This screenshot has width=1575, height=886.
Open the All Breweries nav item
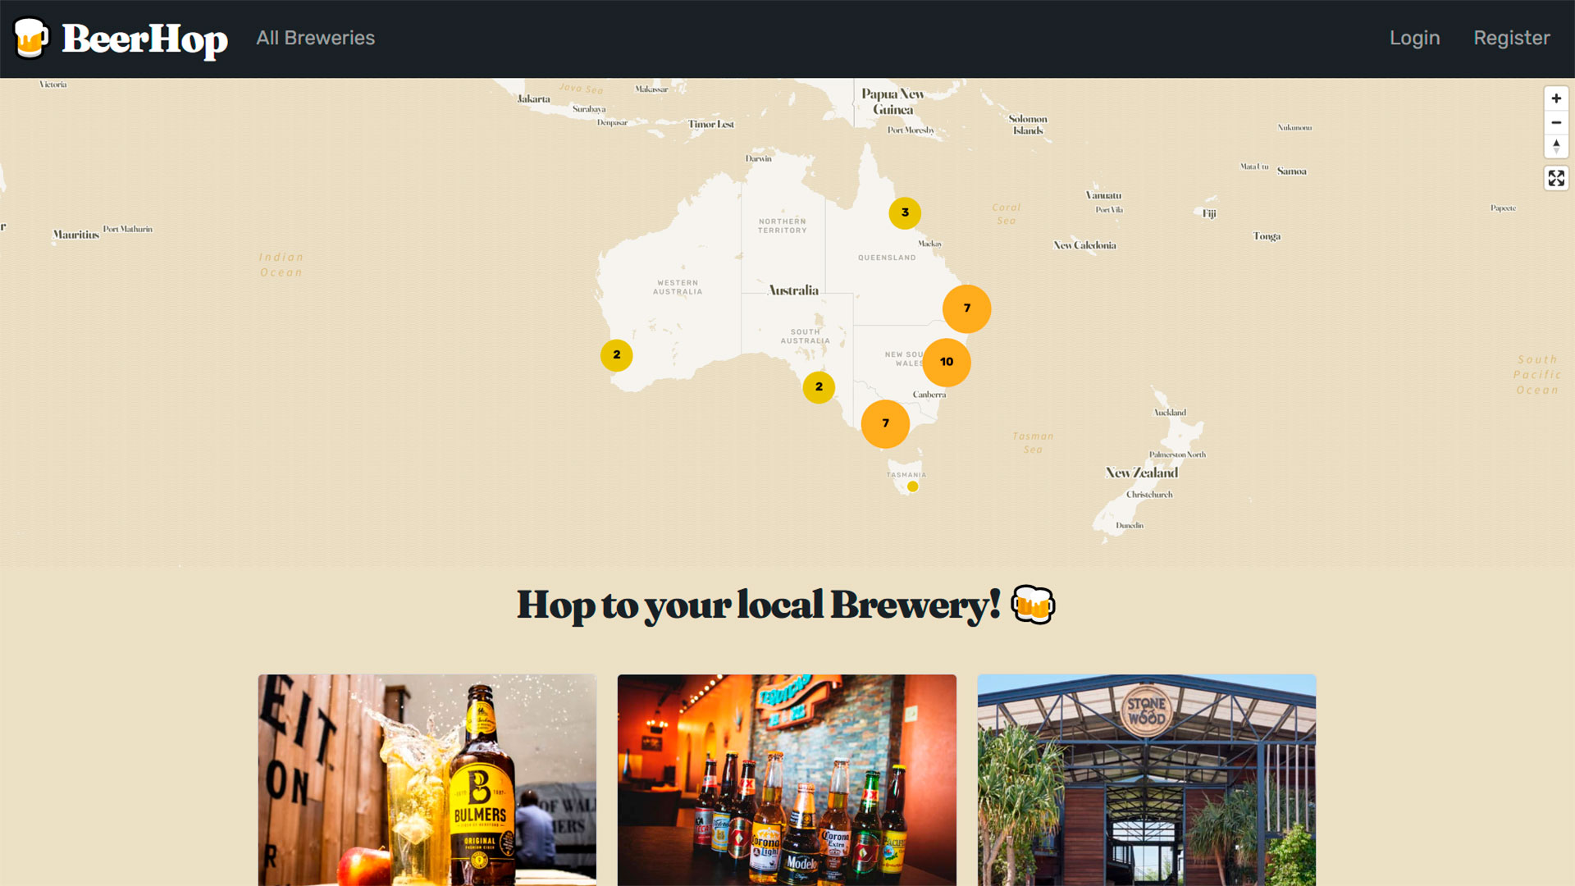315,38
